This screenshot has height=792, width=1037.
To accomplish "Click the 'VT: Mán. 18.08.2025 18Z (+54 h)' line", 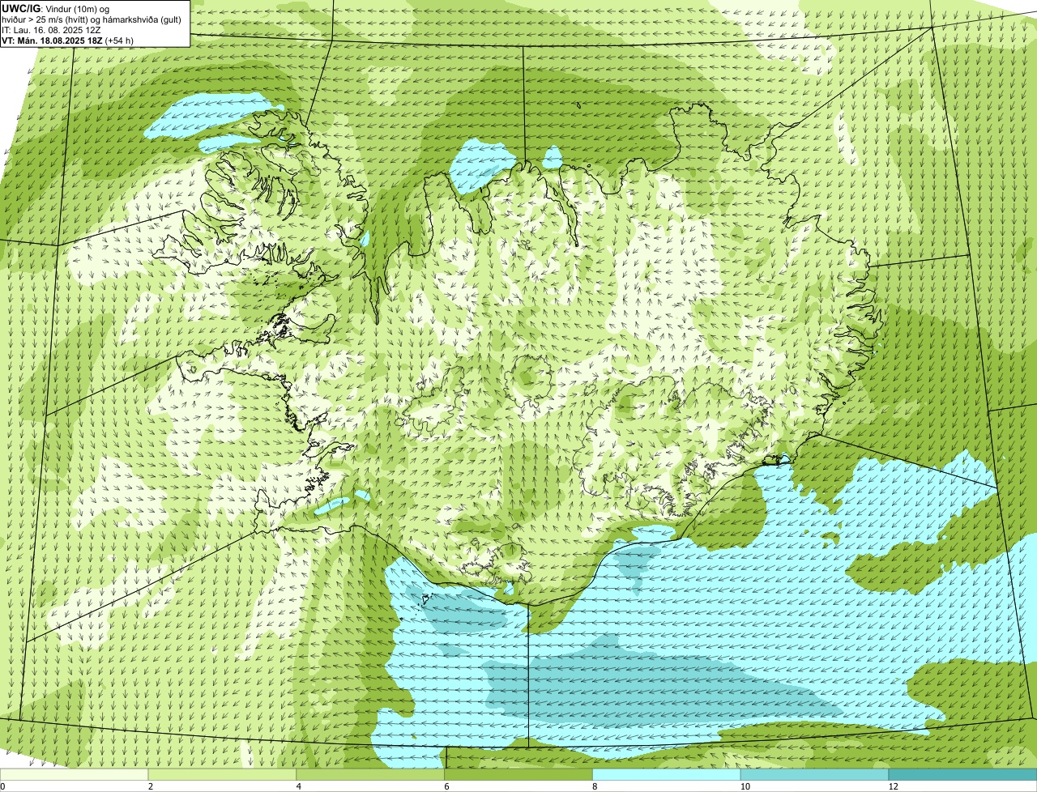I will click(x=67, y=40).
